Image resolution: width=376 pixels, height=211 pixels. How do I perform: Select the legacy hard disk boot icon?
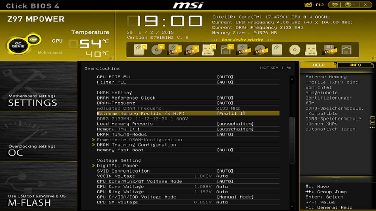pyautogui.click(x=277, y=50)
